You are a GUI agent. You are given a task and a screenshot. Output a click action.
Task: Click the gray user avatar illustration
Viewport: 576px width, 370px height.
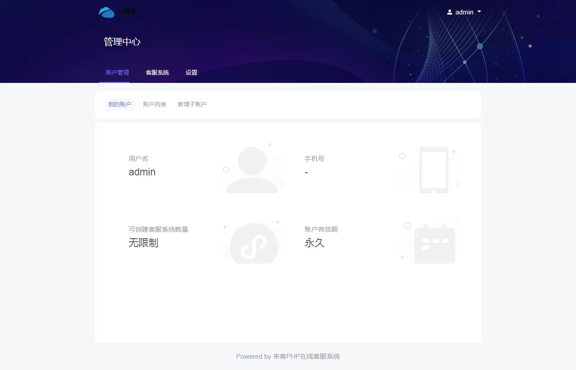(x=252, y=170)
